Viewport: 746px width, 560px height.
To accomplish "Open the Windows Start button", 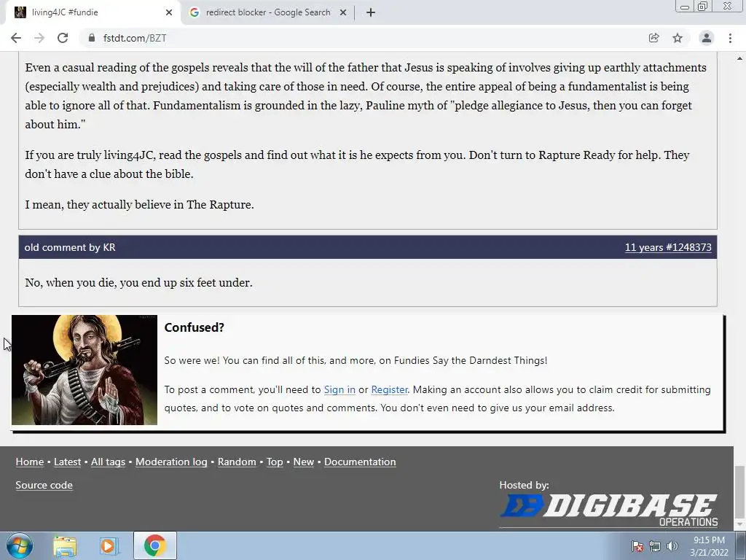I will click(x=20, y=545).
